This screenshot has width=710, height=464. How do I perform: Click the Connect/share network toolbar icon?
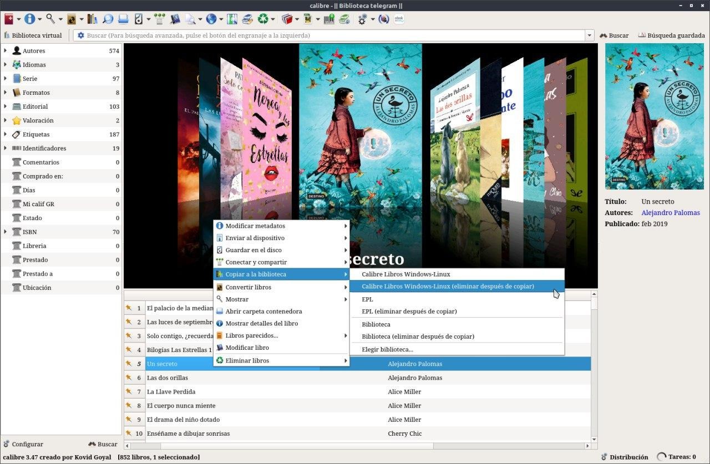(x=160, y=19)
